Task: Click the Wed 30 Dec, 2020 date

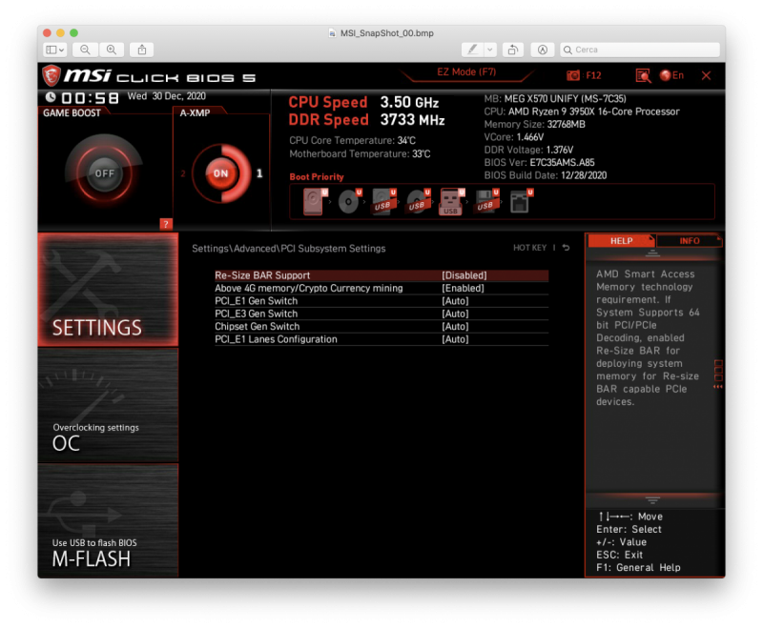Action: pyautogui.click(x=166, y=96)
